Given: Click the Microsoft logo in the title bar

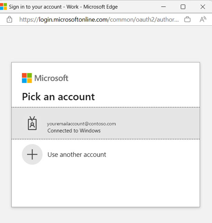Looking at the screenshot, I should pos(3,7).
